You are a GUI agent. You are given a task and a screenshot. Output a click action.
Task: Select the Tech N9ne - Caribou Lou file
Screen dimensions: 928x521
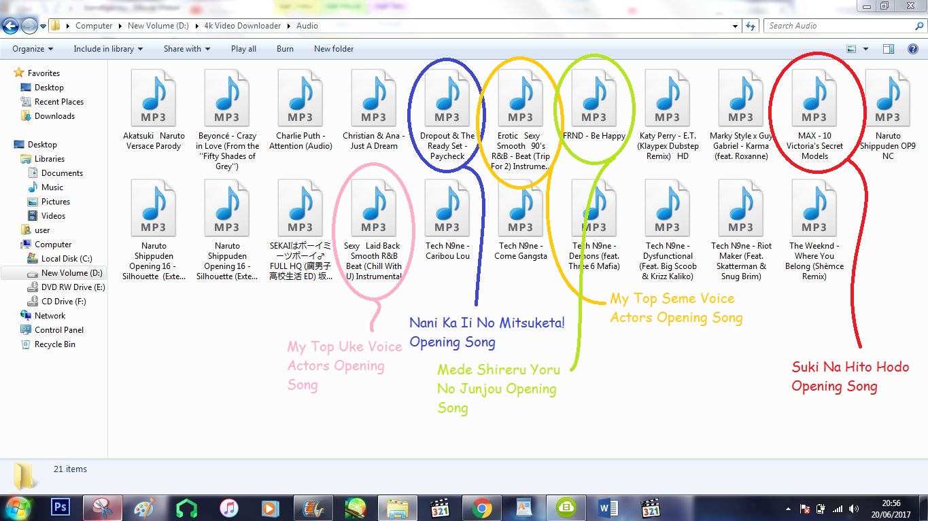coord(447,219)
